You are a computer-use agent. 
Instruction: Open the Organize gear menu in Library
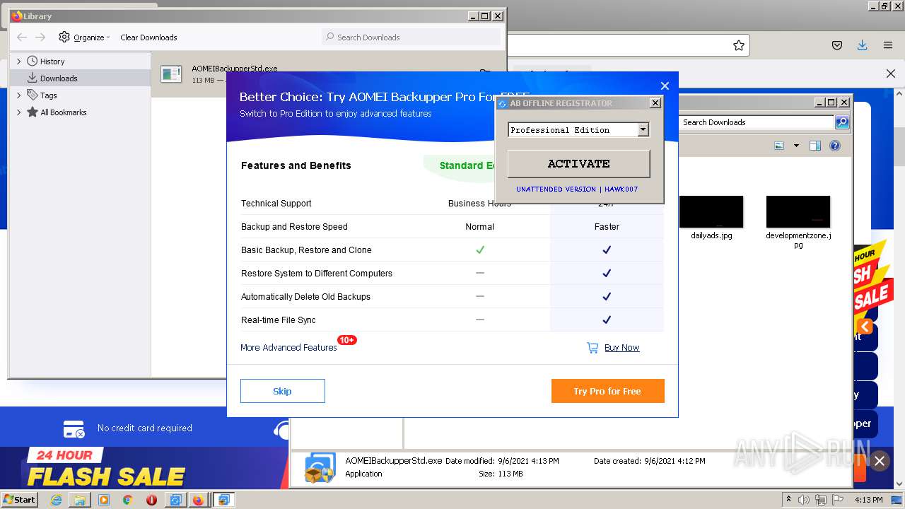84,37
